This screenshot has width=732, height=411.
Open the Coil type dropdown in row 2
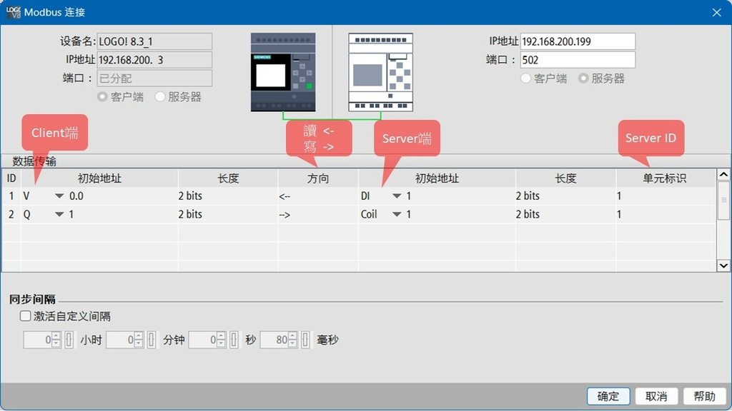396,214
